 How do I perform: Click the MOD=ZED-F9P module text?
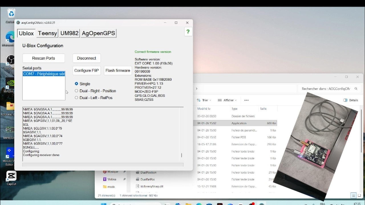click(x=146, y=92)
